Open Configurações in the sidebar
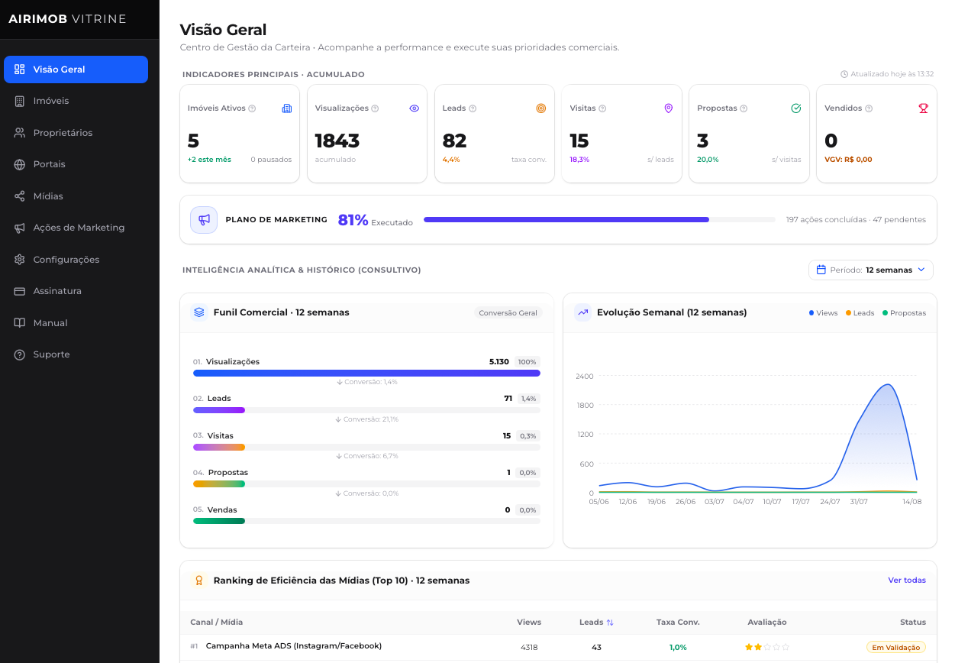This screenshot has width=955, height=663. click(x=76, y=260)
